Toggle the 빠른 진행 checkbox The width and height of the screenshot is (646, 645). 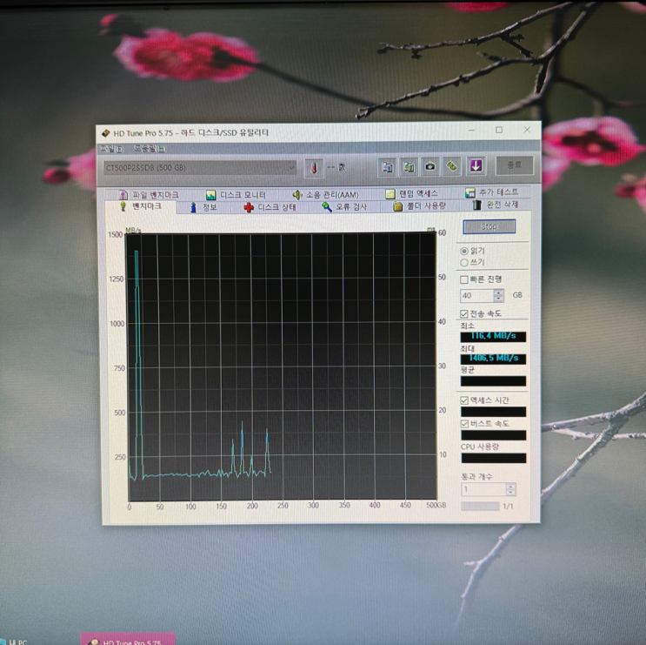(x=464, y=279)
